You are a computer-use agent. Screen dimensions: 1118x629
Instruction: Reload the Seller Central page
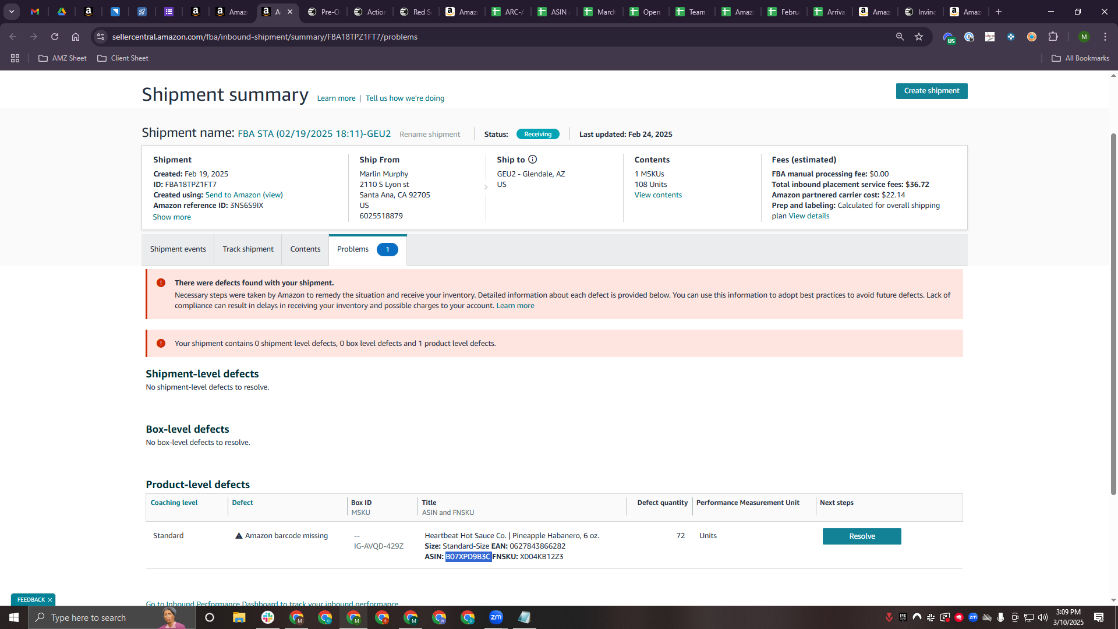(x=55, y=37)
